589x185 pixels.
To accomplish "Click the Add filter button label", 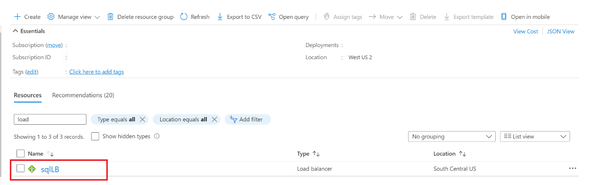I will [x=251, y=119].
